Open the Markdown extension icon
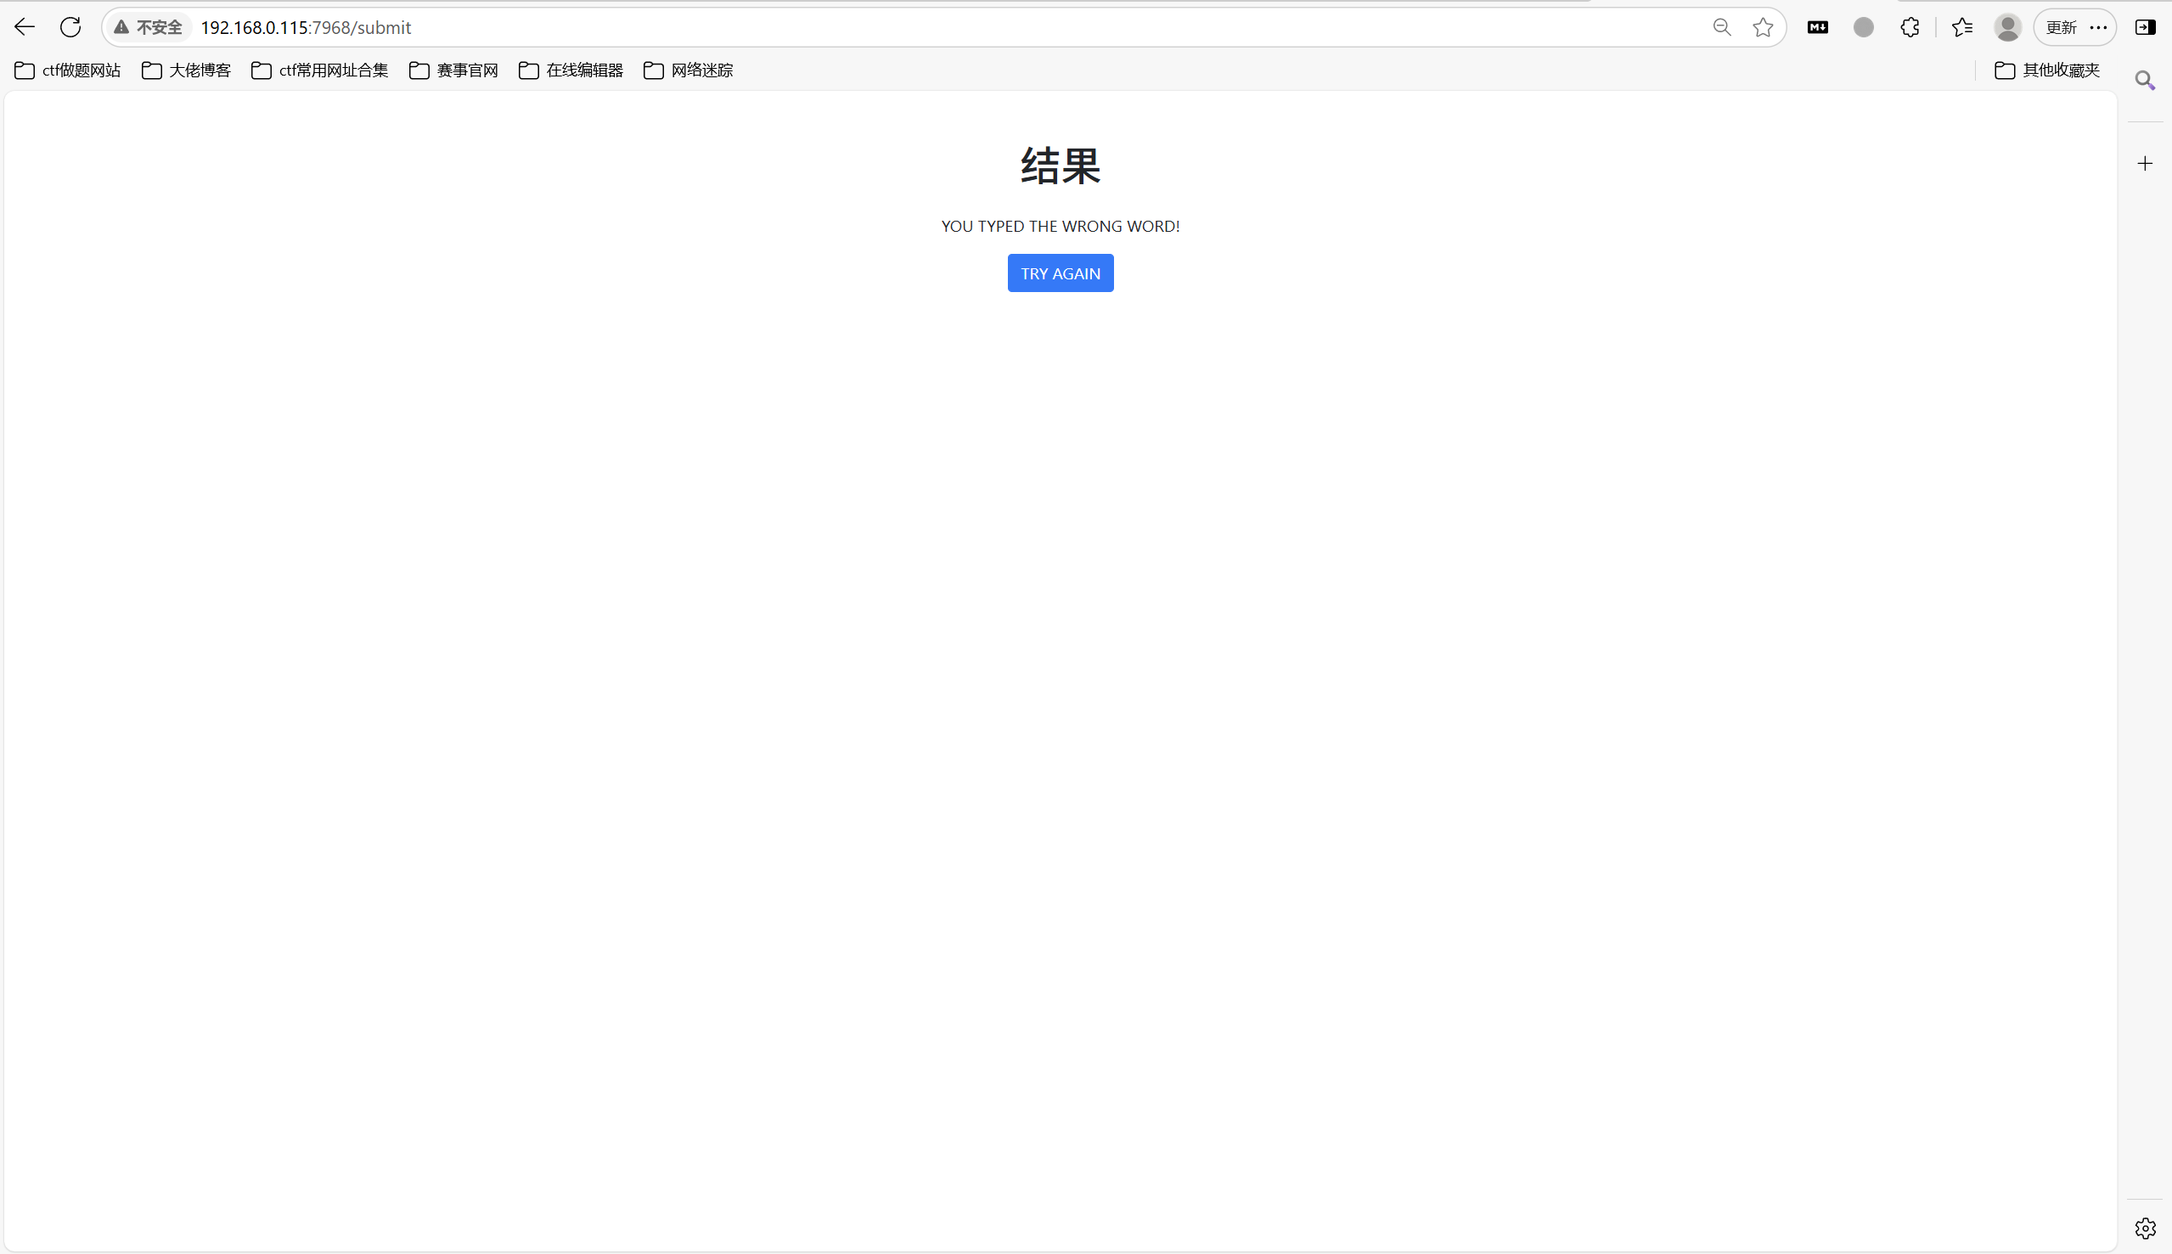This screenshot has width=2172, height=1254. pos(1818,27)
